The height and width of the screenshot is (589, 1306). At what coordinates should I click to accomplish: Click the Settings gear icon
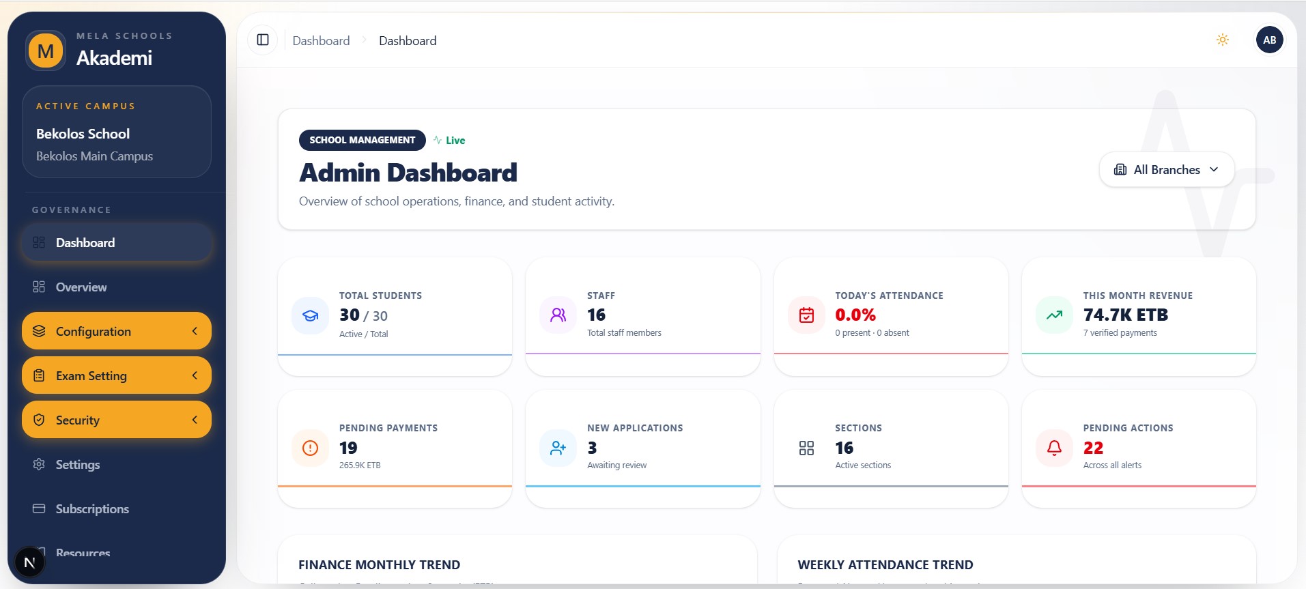pos(39,464)
